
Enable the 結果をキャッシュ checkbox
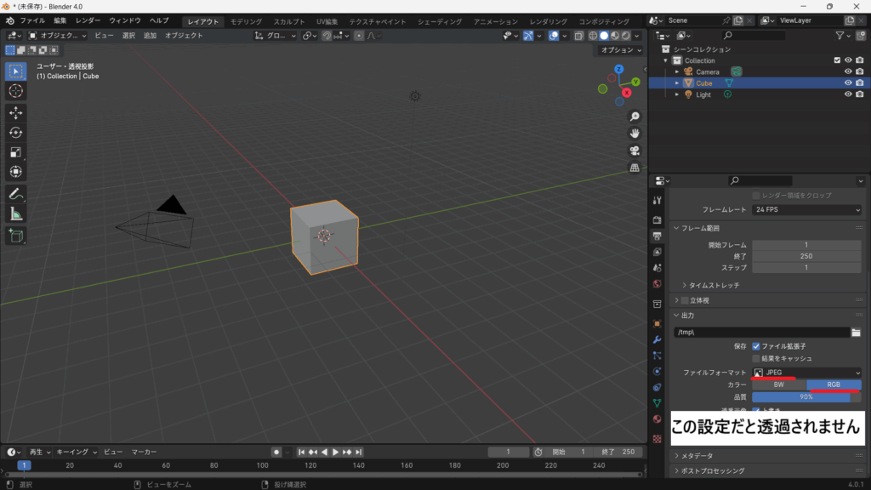point(756,359)
